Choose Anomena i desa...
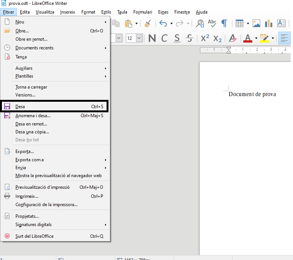 (55, 116)
